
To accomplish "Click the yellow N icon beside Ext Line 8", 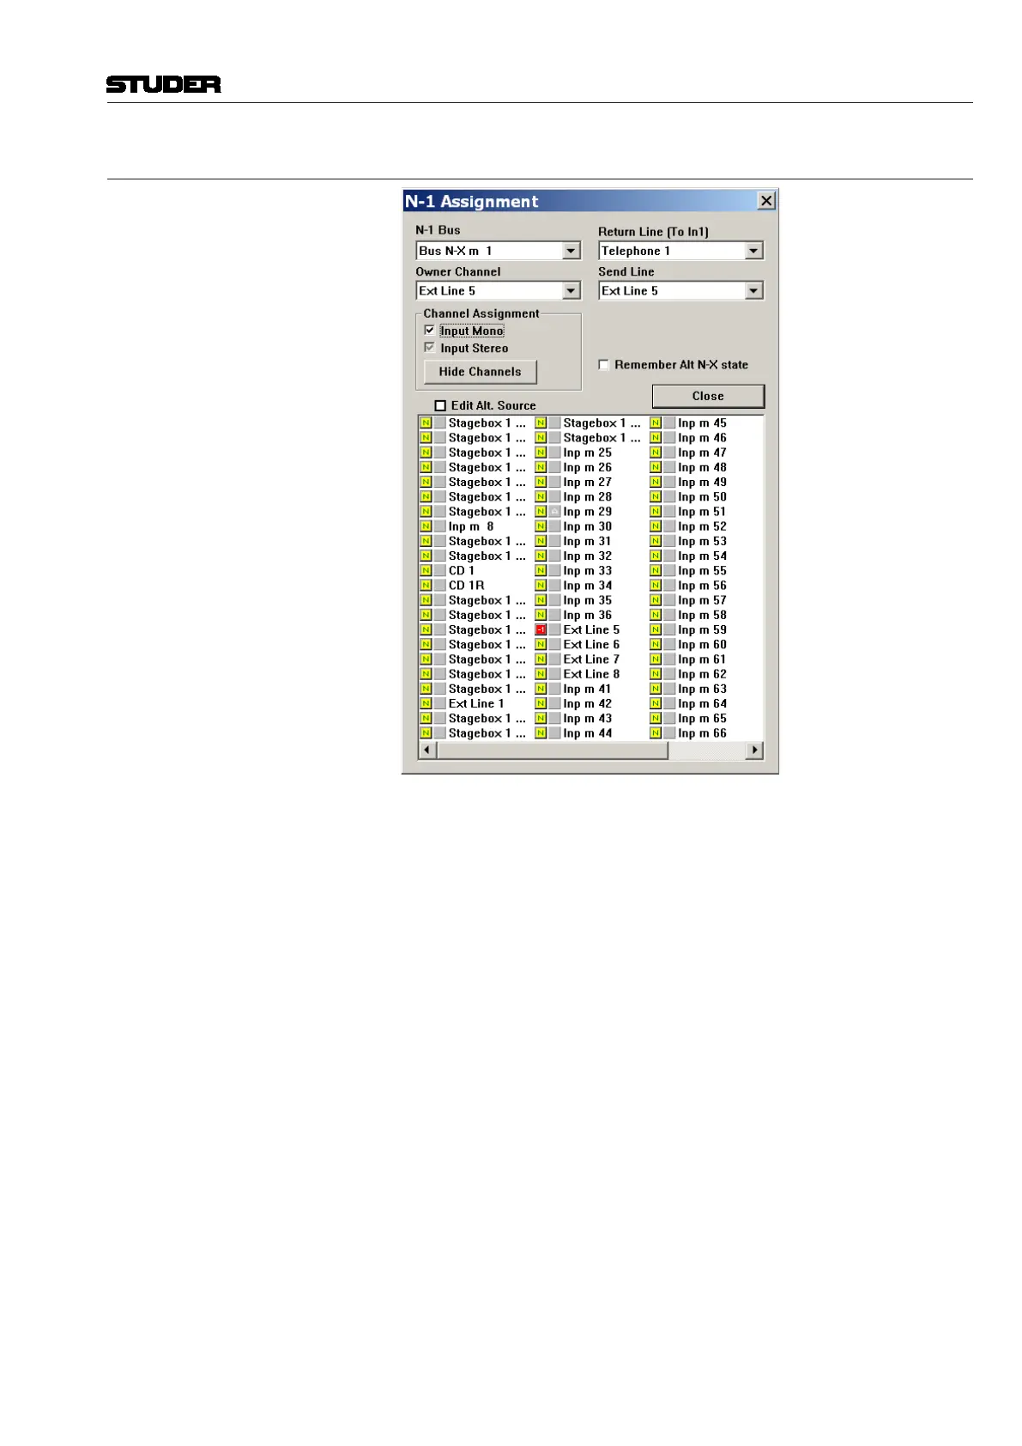I will 541,674.
